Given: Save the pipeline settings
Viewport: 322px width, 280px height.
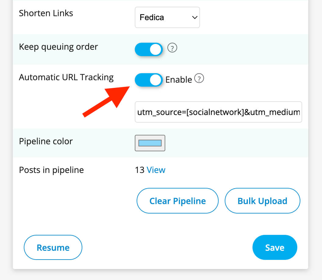Looking at the screenshot, I should 274,247.
